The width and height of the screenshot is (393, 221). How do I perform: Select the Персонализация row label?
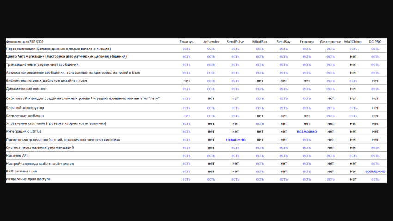[58, 49]
